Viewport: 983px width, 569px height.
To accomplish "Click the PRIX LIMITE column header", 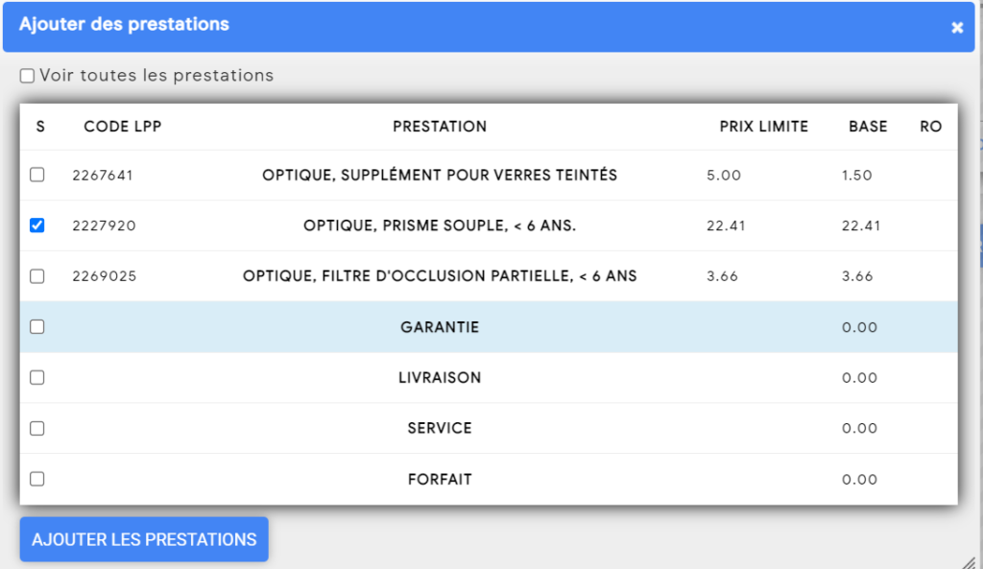I will coord(763,127).
